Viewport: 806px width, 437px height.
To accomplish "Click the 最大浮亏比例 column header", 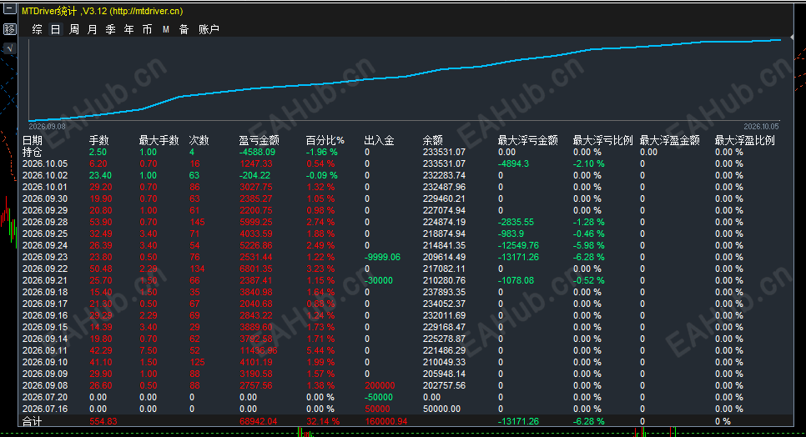I will (603, 140).
